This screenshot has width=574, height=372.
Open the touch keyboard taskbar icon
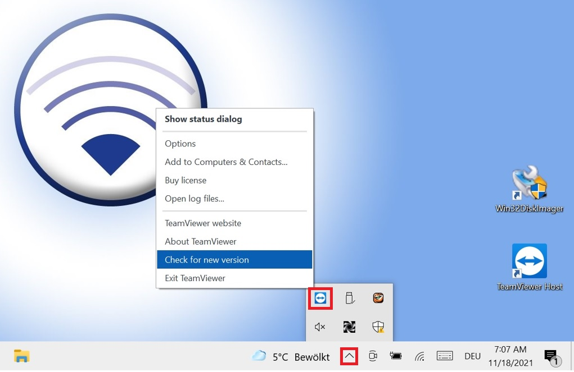445,356
